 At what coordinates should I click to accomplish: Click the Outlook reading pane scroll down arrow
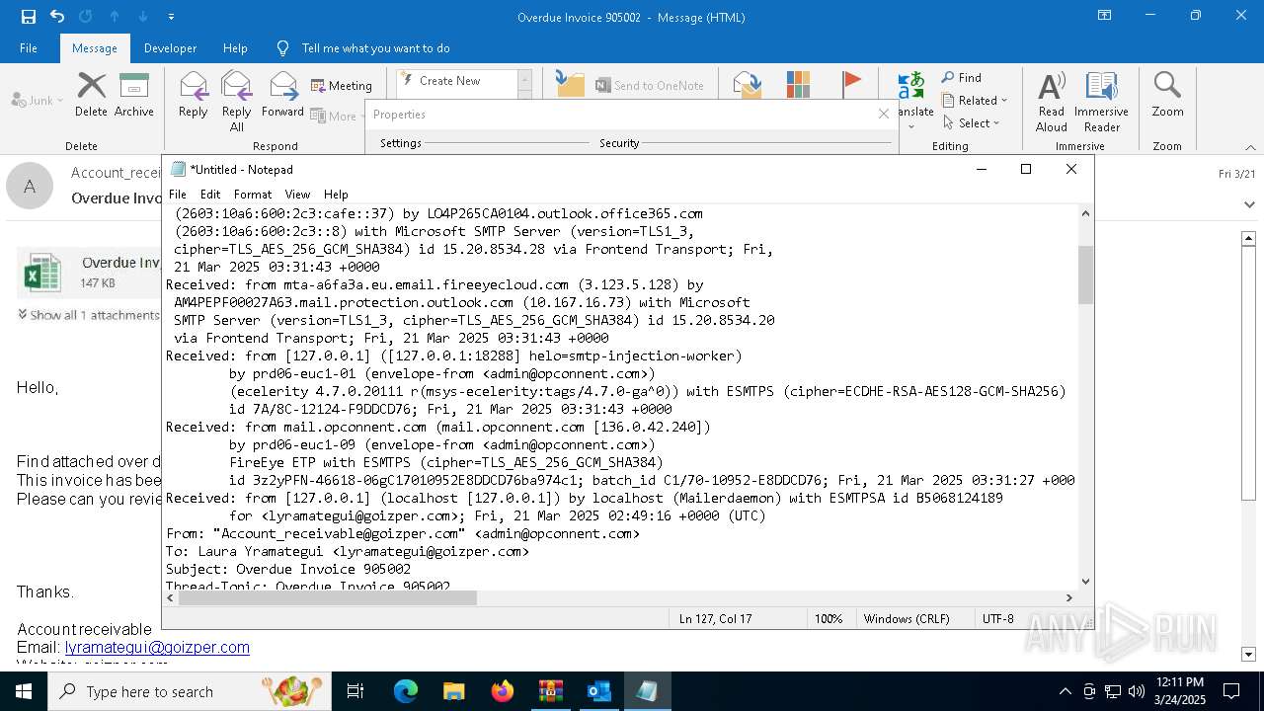tap(1248, 654)
